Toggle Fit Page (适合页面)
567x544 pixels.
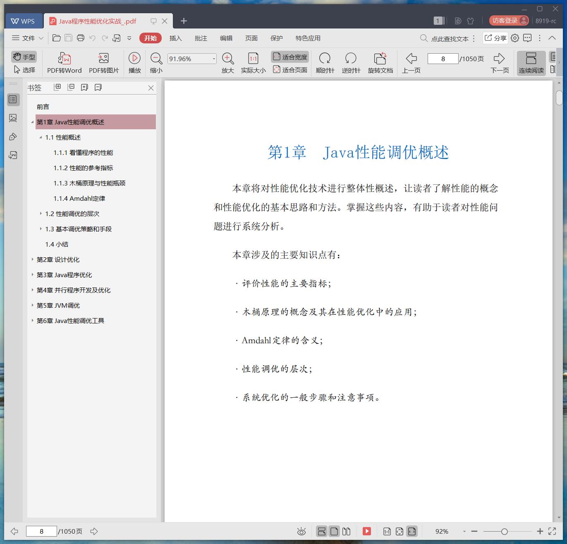(x=290, y=70)
